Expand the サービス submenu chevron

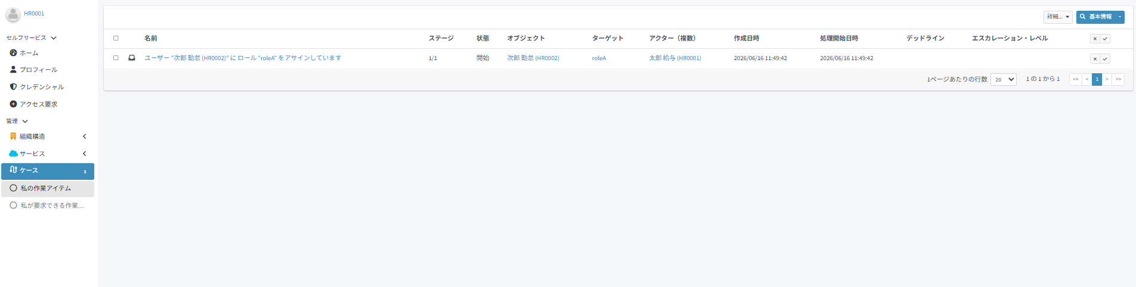[85, 154]
